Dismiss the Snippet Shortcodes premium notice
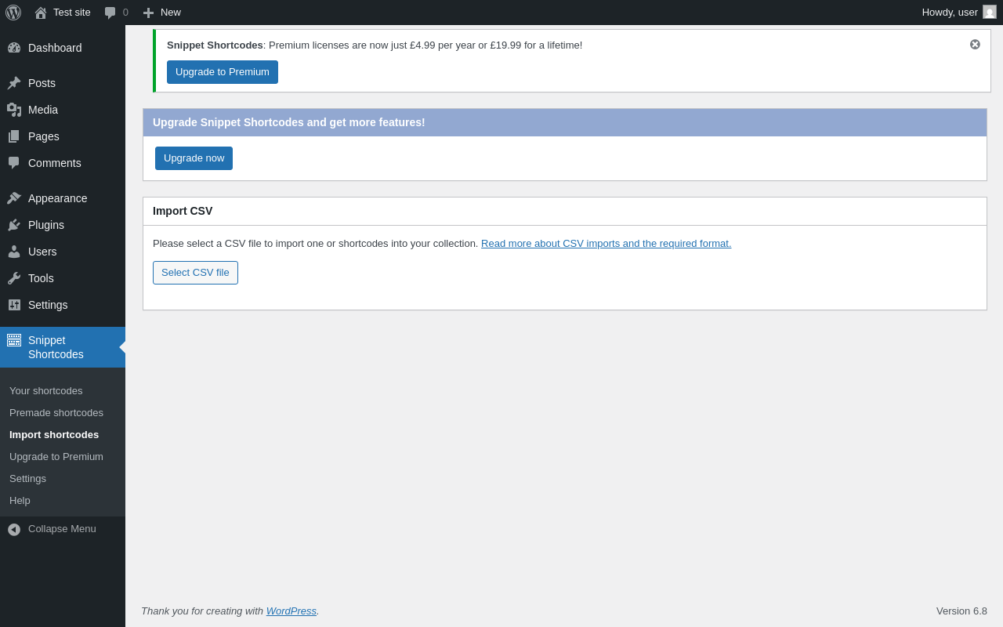This screenshot has height=627, width=1003. (975, 45)
